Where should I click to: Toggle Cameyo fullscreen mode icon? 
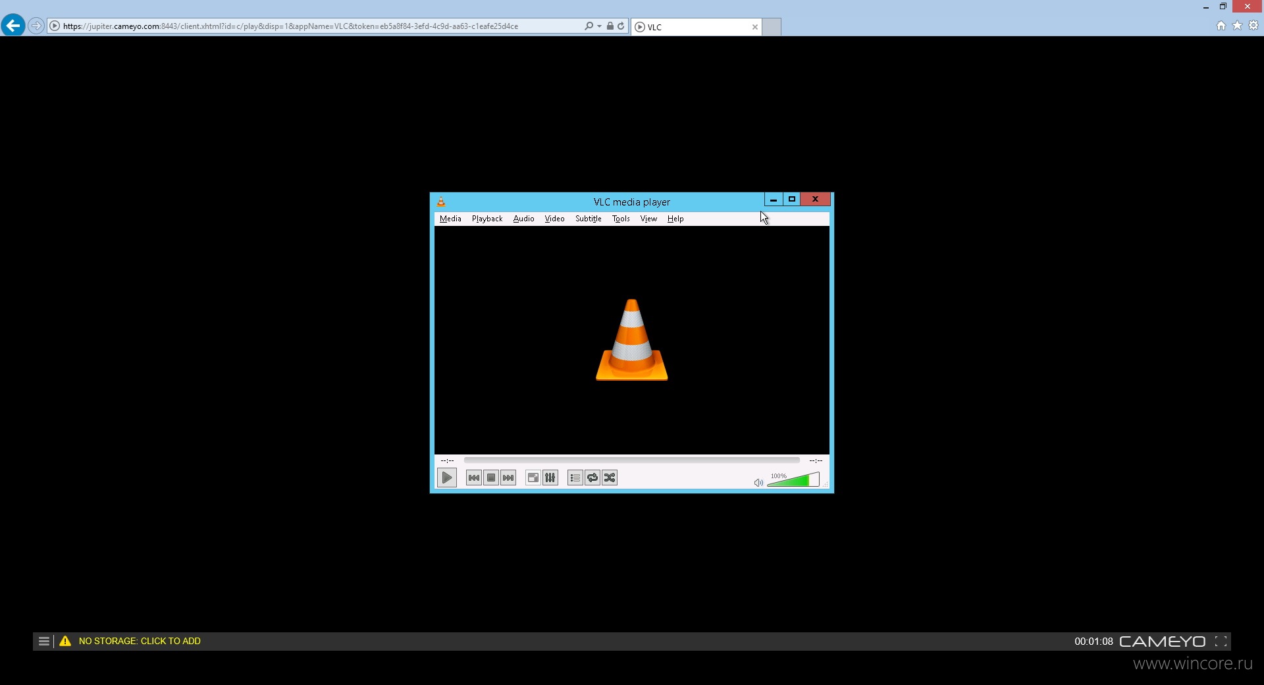[x=1221, y=641]
